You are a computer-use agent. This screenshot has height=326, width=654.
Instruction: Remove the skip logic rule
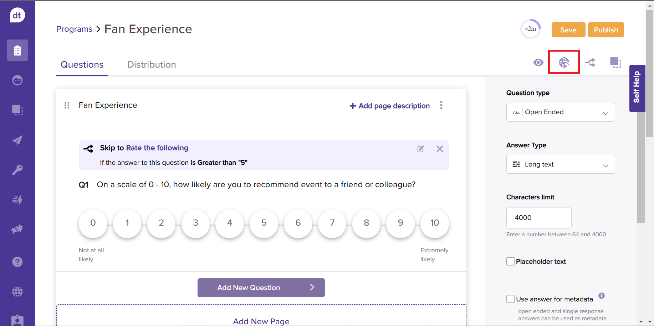point(440,149)
